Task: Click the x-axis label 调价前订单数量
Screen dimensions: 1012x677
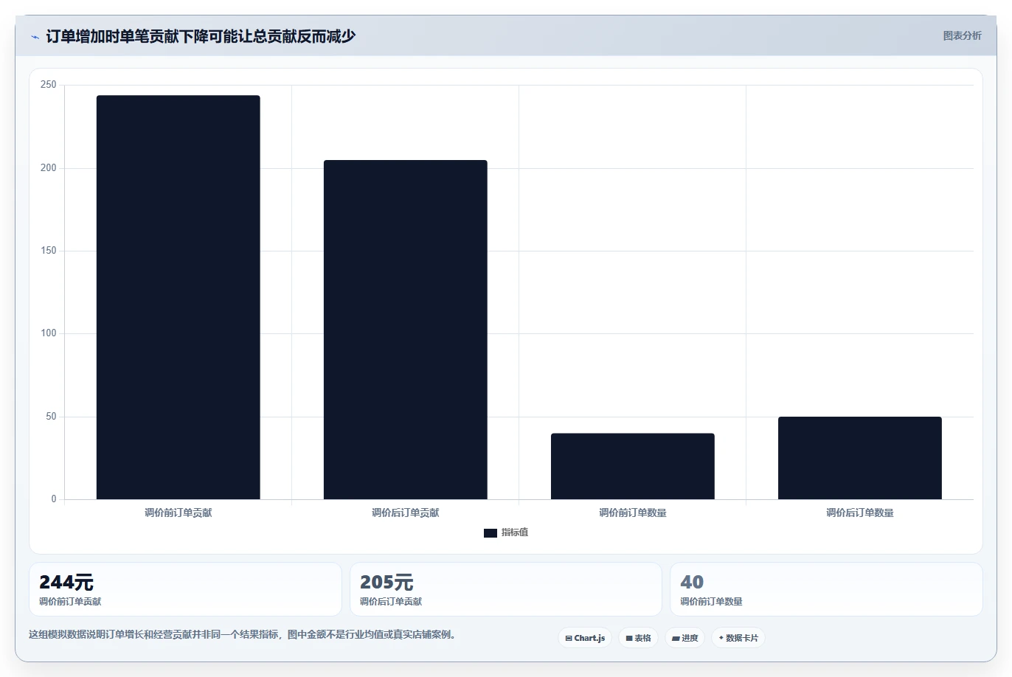Action: point(633,513)
